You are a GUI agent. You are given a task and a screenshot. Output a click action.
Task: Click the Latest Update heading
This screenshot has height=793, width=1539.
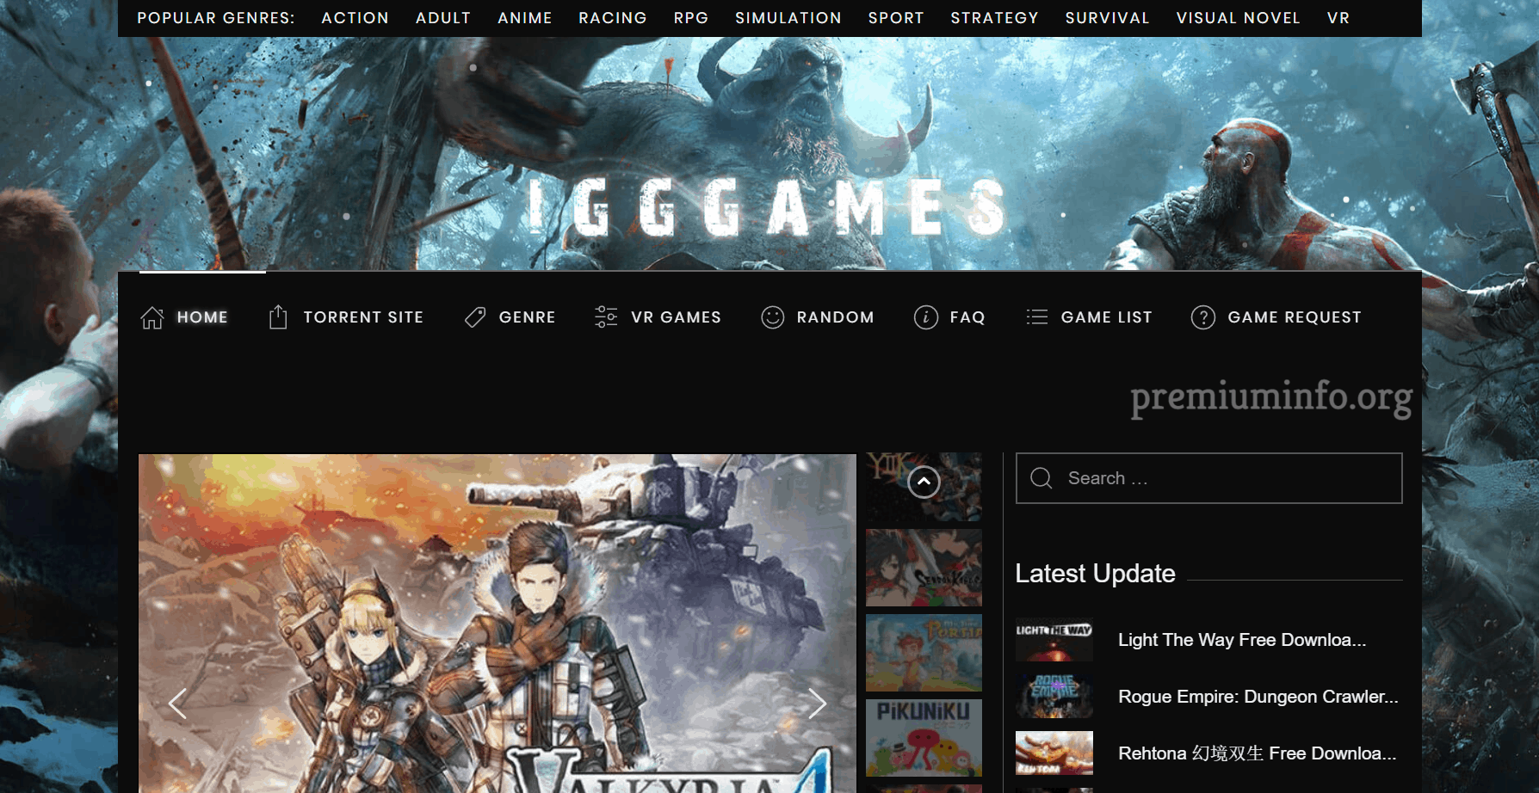(1095, 574)
